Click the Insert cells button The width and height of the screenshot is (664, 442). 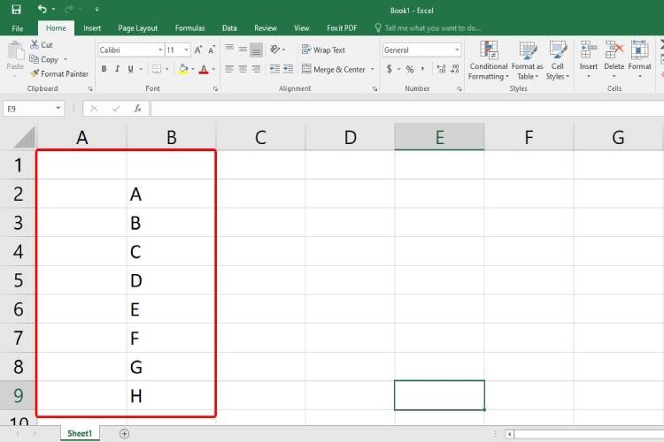point(588,59)
